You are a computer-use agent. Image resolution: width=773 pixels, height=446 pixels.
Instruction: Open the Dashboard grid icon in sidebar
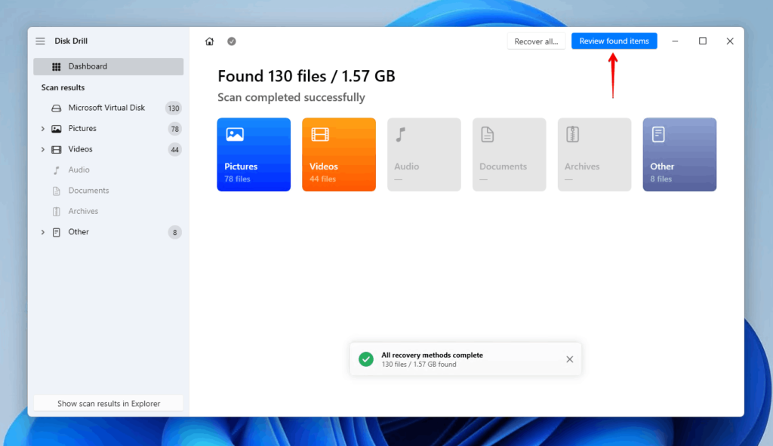click(x=58, y=66)
